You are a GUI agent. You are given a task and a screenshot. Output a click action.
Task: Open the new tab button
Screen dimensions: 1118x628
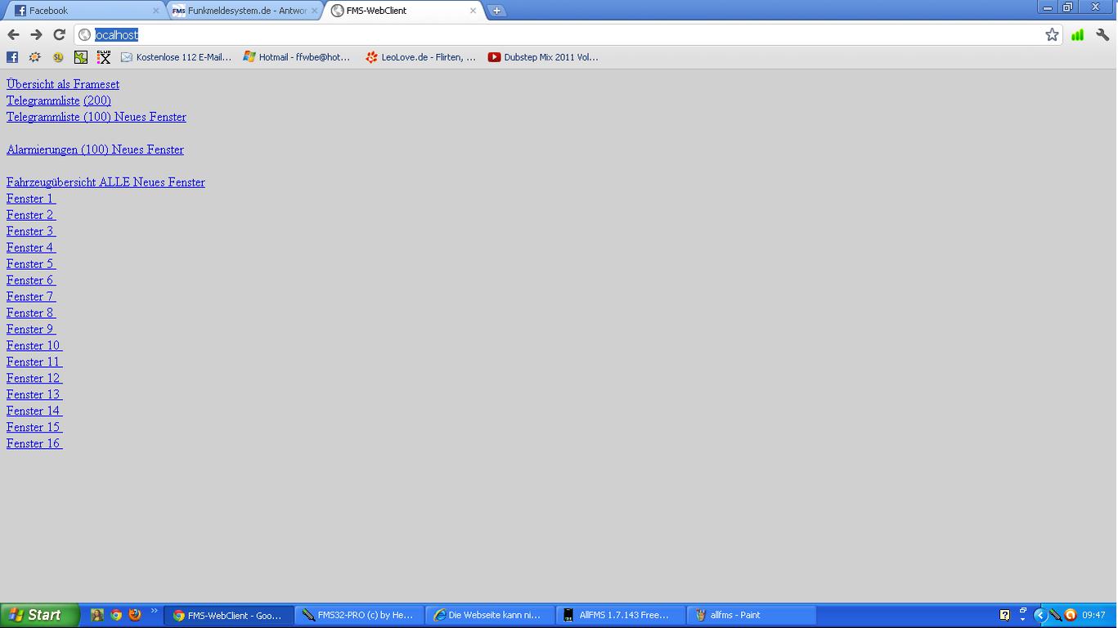tap(496, 11)
